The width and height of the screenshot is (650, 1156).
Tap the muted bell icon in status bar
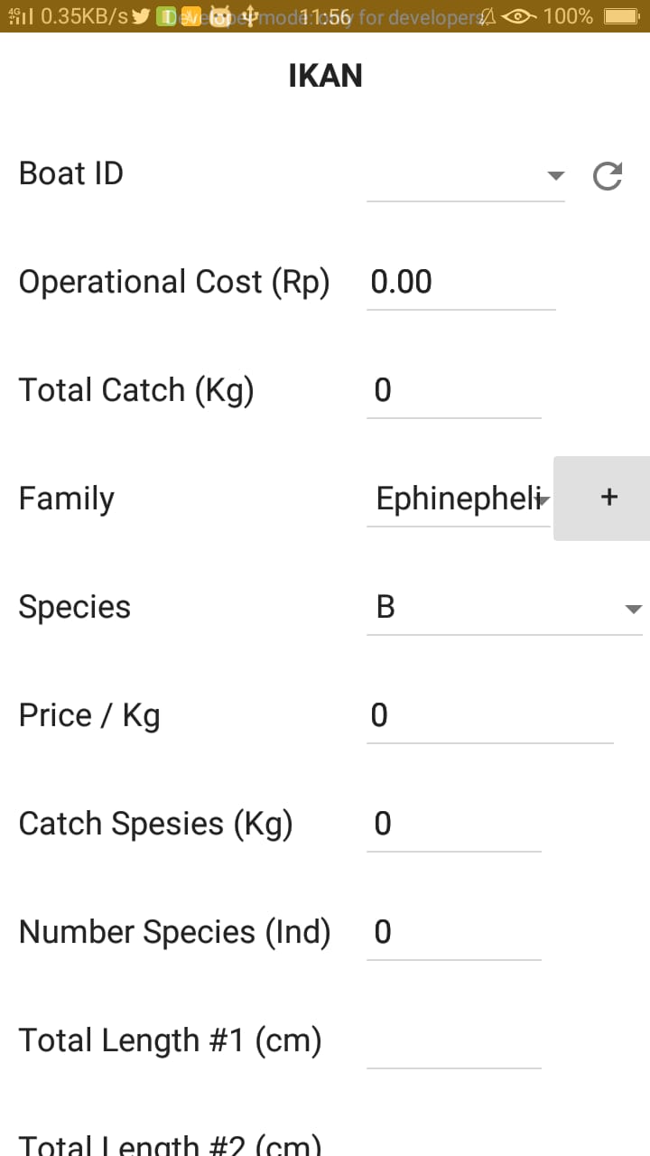(x=488, y=16)
